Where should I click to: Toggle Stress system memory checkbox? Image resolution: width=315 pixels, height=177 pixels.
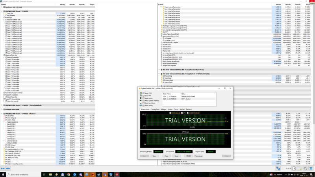click(x=143, y=101)
